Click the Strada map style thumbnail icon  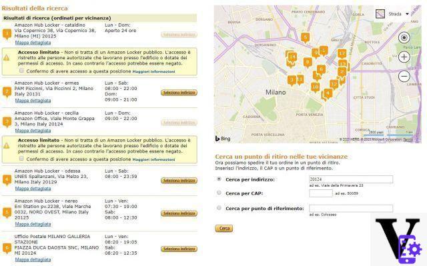tap(380, 13)
